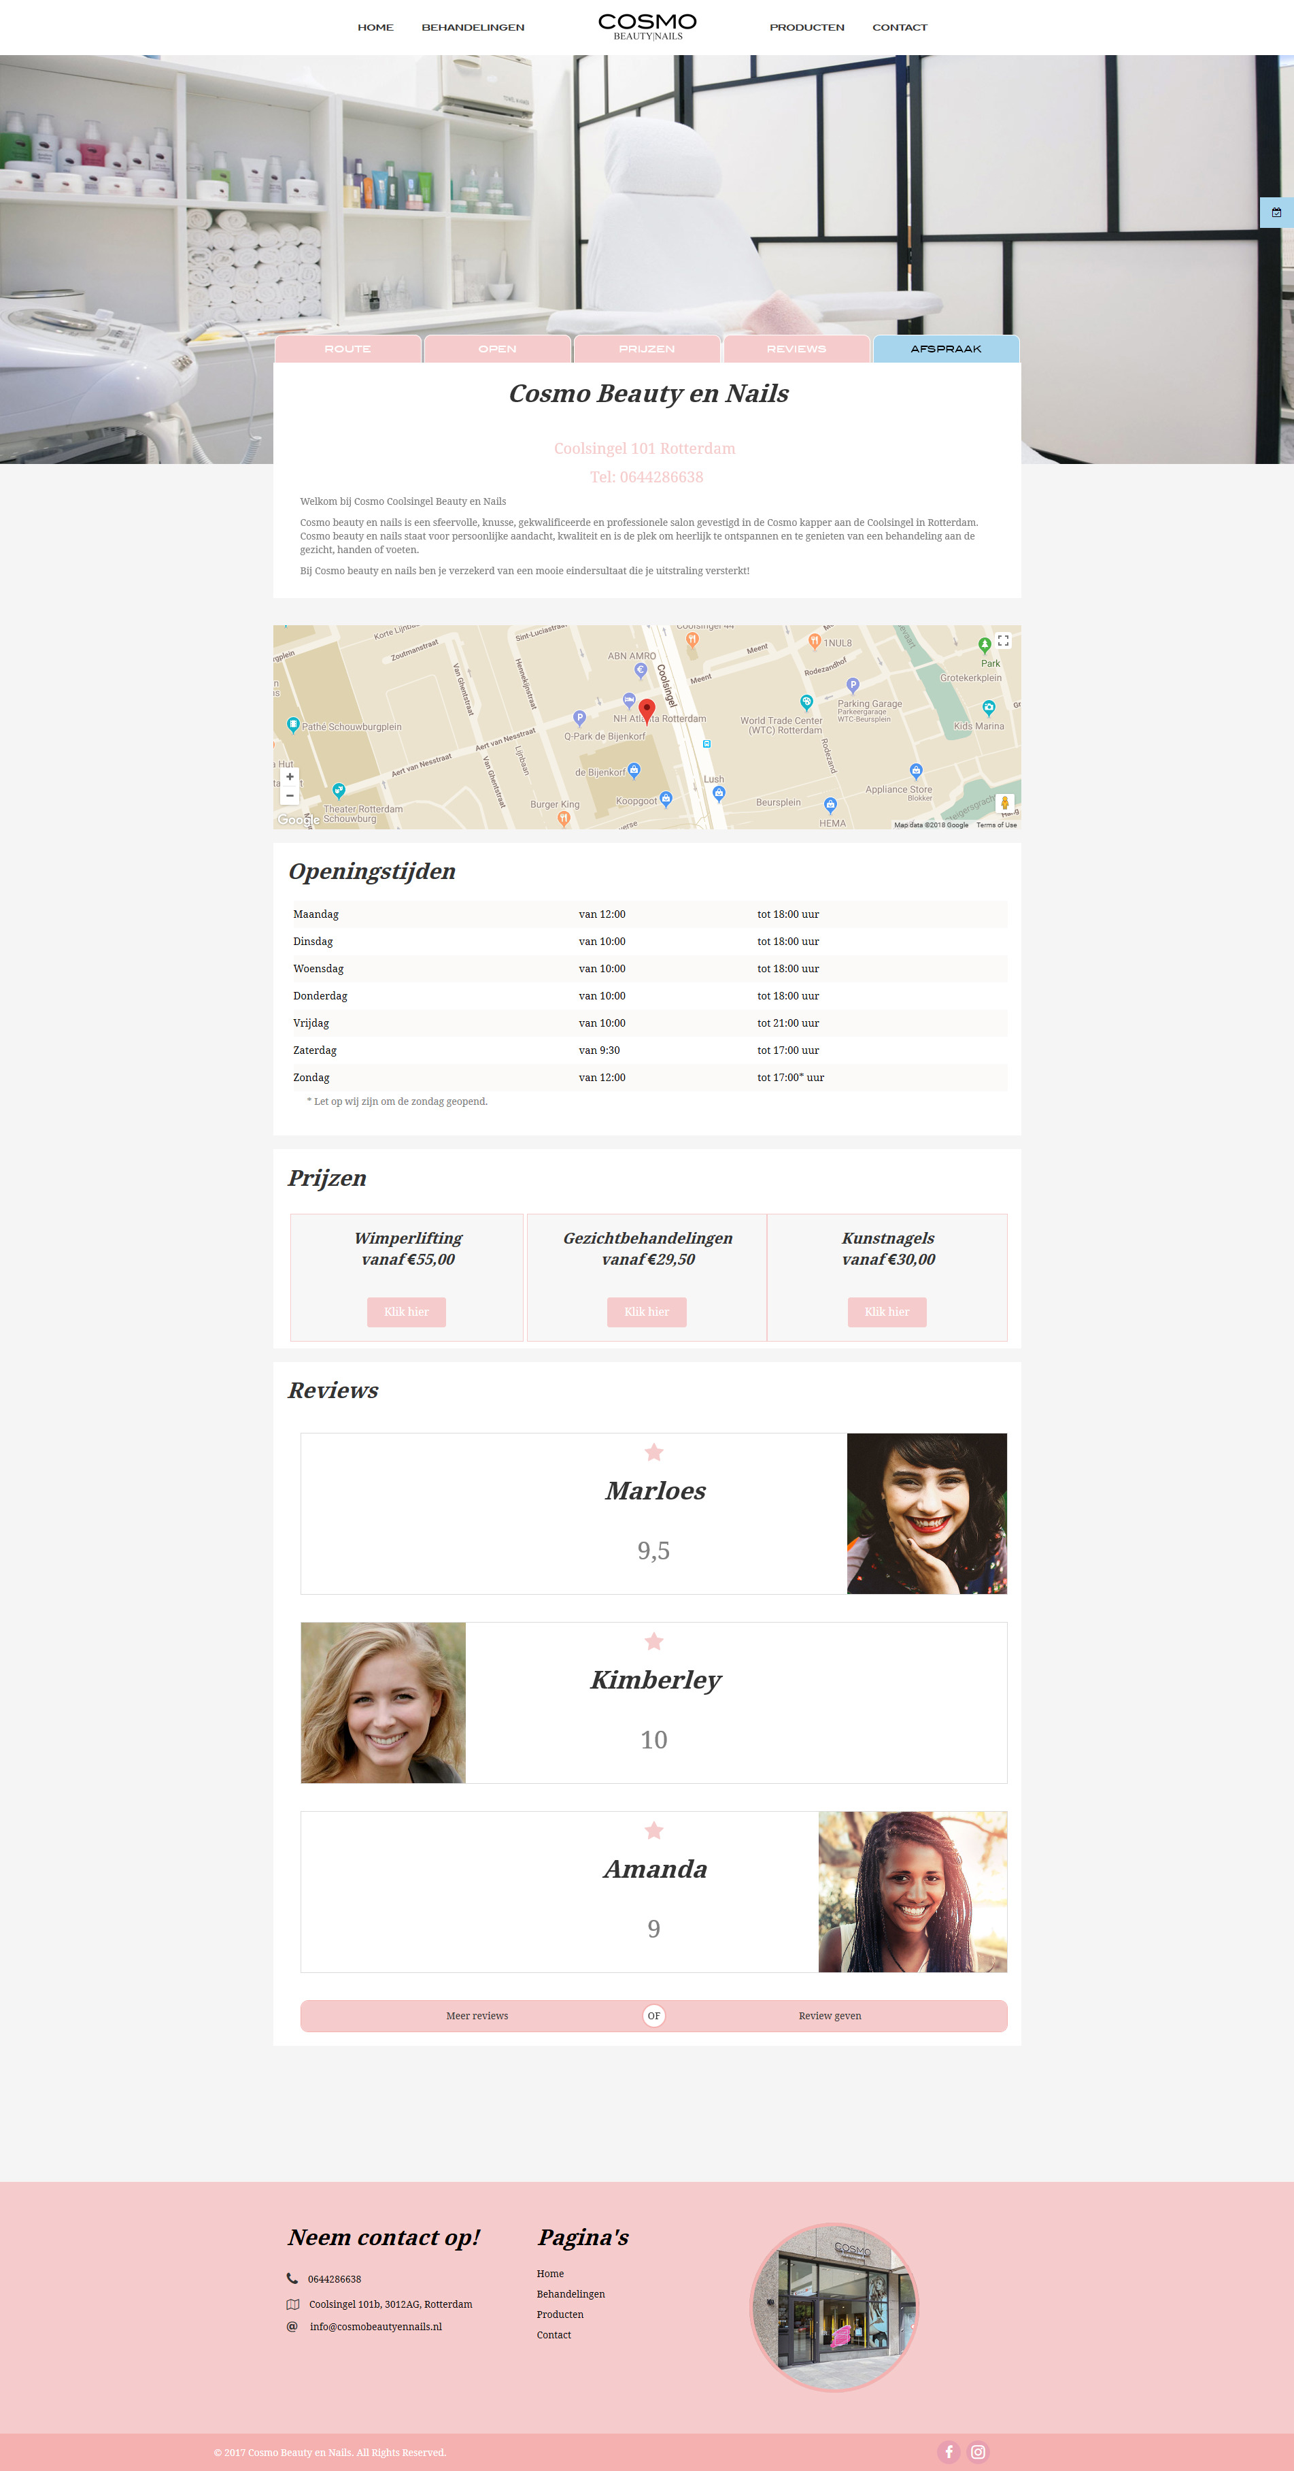Viewport: 1294px width, 2471px height.
Task: Click the Street View pegman icon
Action: pyautogui.click(x=1004, y=803)
